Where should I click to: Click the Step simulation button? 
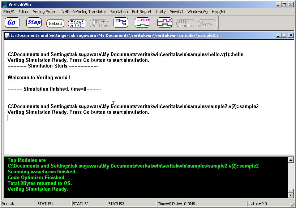[x=34, y=23]
